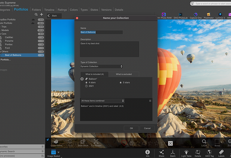
Task: Select the Trips portfolio row
Action: click(x=22, y=27)
